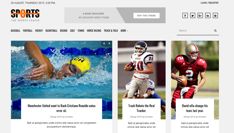Open the Pinterest social icon

pos(215,16)
